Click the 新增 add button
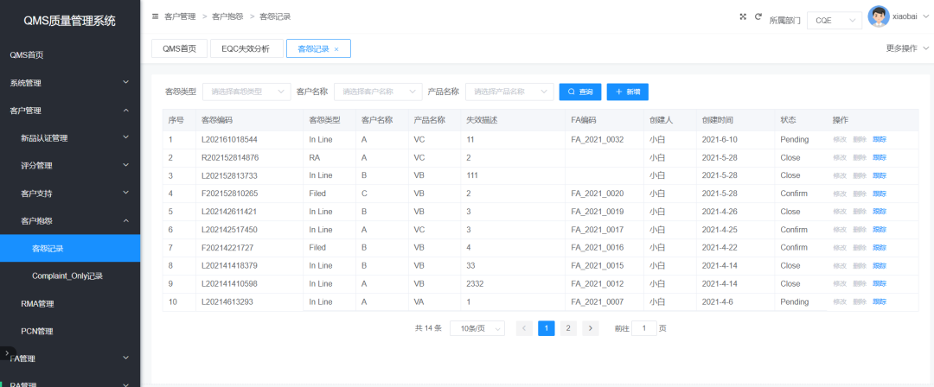934x387 pixels. [628, 92]
